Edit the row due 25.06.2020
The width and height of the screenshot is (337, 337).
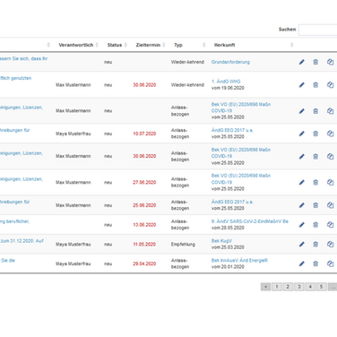[302, 205]
